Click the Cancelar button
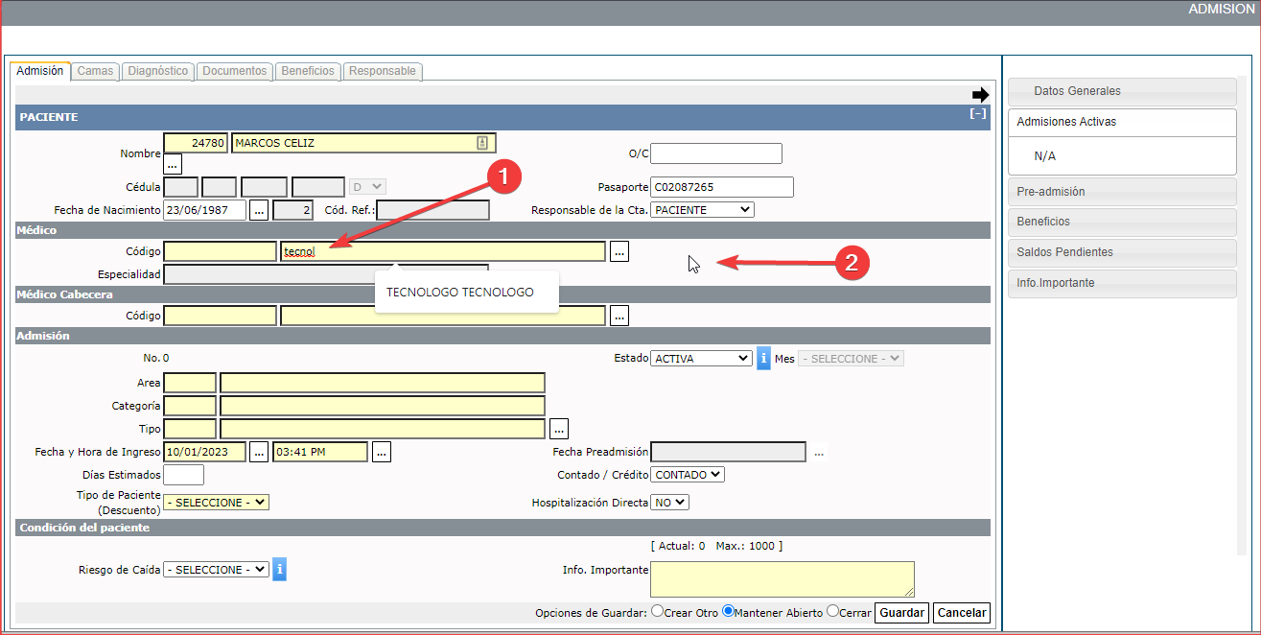The height and width of the screenshot is (635, 1261). 961,613
